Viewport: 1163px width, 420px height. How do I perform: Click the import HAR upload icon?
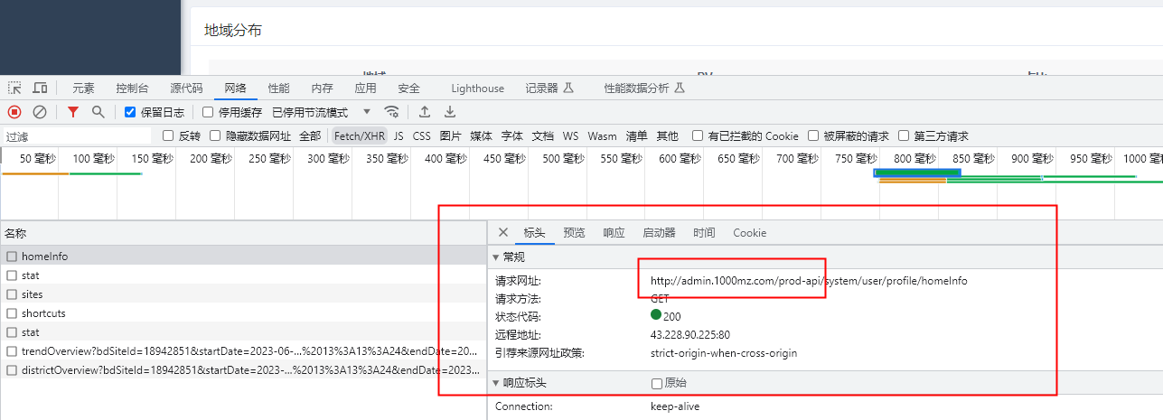click(424, 112)
